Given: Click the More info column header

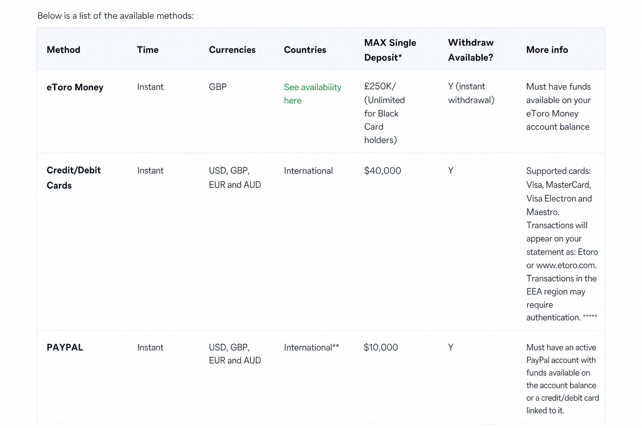Looking at the screenshot, I should (547, 50).
